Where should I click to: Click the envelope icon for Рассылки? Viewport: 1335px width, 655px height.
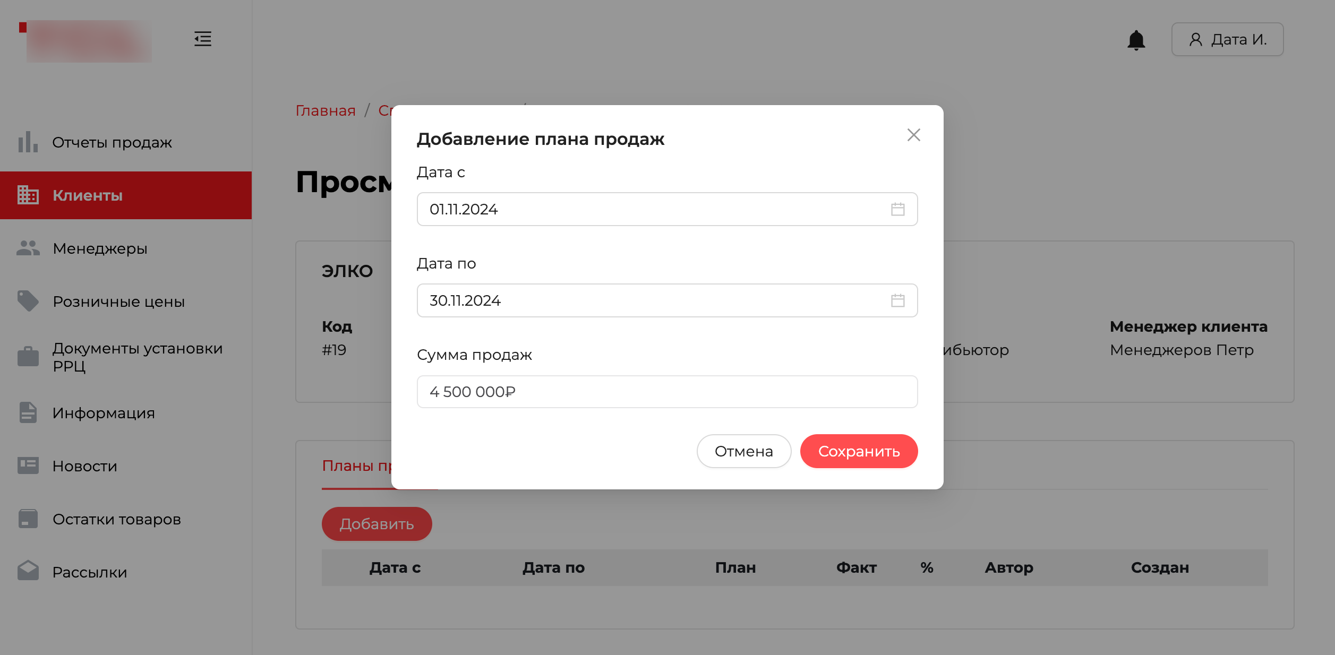tap(28, 571)
